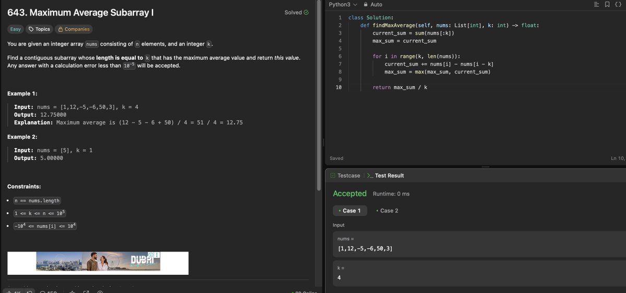Click the problem title '643. Maximum Average Subarray I'
The width and height of the screenshot is (626, 293).
(x=80, y=13)
